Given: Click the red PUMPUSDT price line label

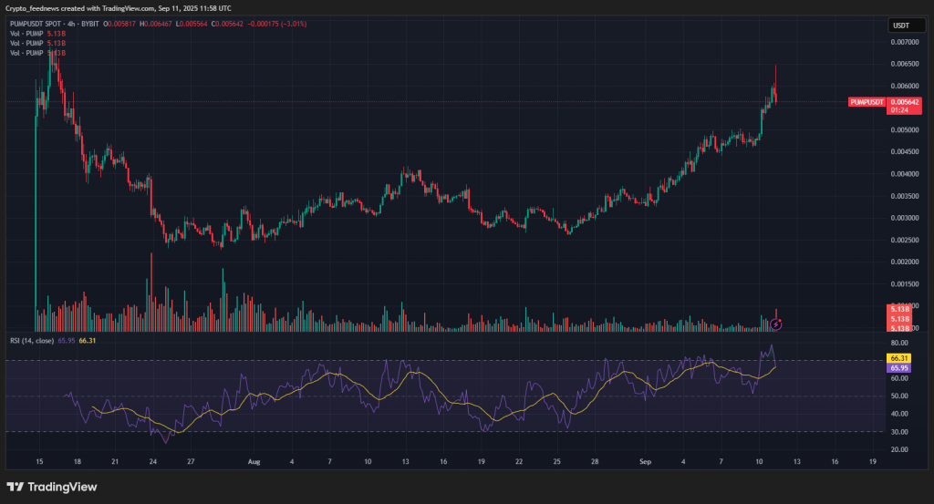Looking at the screenshot, I should click(x=867, y=102).
